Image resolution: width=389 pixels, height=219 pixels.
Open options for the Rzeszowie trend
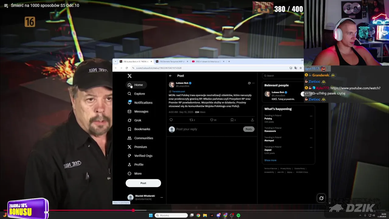311,128
